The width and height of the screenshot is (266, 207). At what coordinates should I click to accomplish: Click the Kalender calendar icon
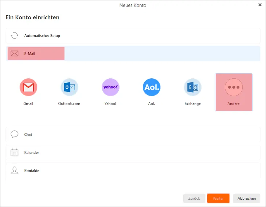pyautogui.click(x=15, y=152)
